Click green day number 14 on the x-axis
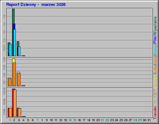The image size is (159, 124). click(70, 120)
